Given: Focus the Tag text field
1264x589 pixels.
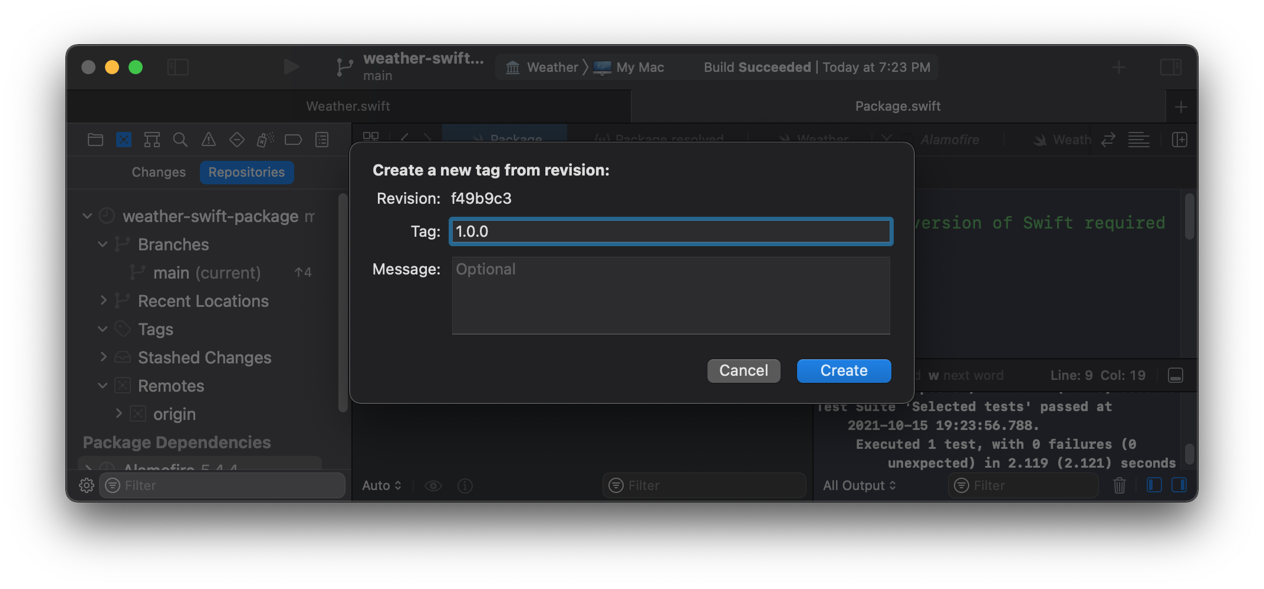Looking at the screenshot, I should pyautogui.click(x=671, y=231).
